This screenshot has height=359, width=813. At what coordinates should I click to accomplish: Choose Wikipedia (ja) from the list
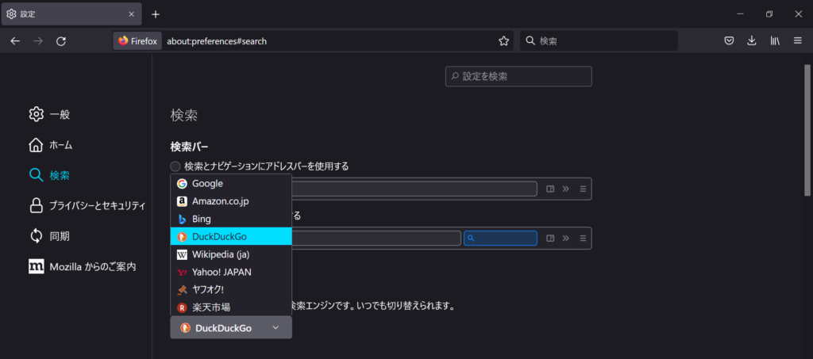pos(231,254)
